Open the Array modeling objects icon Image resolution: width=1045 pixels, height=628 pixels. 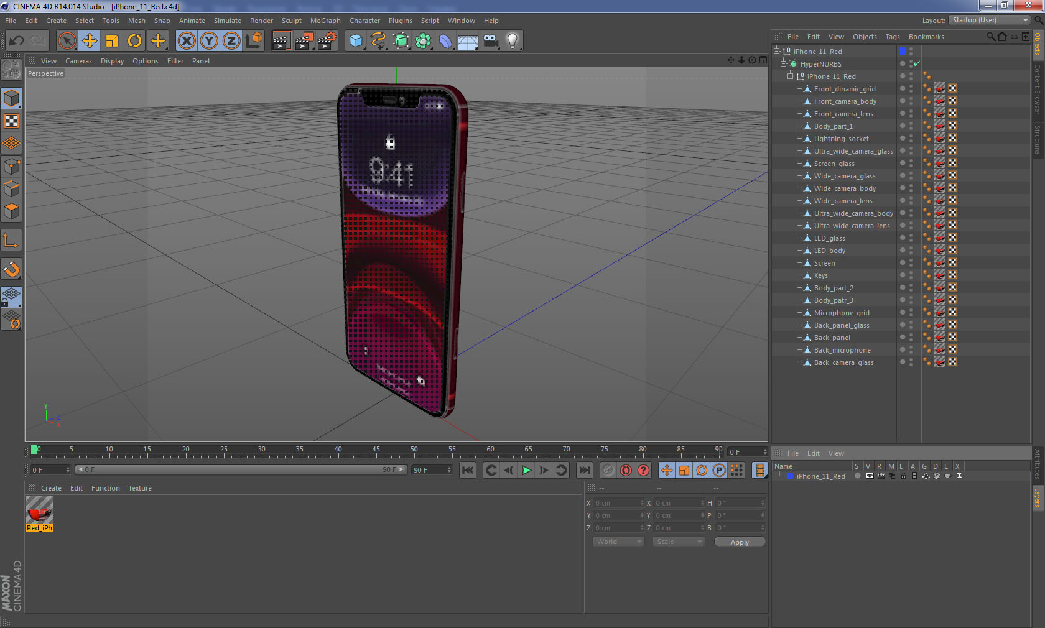[424, 41]
